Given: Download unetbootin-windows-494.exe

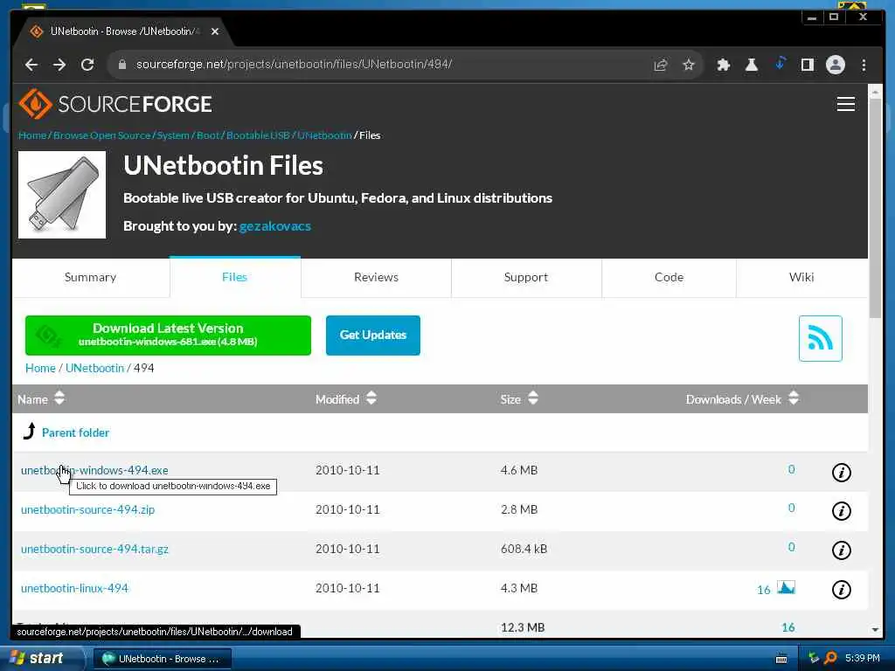Looking at the screenshot, I should point(94,470).
